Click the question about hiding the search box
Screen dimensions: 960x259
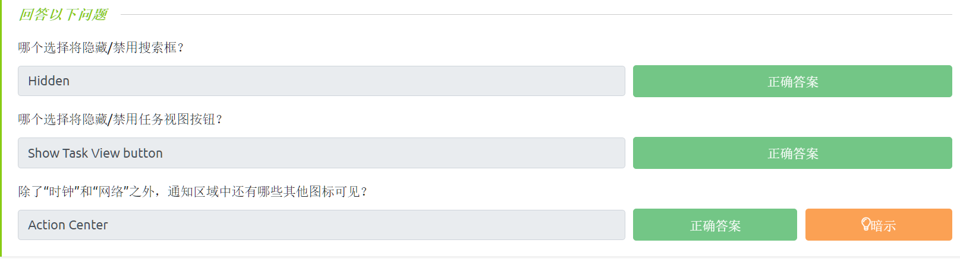pos(101,47)
